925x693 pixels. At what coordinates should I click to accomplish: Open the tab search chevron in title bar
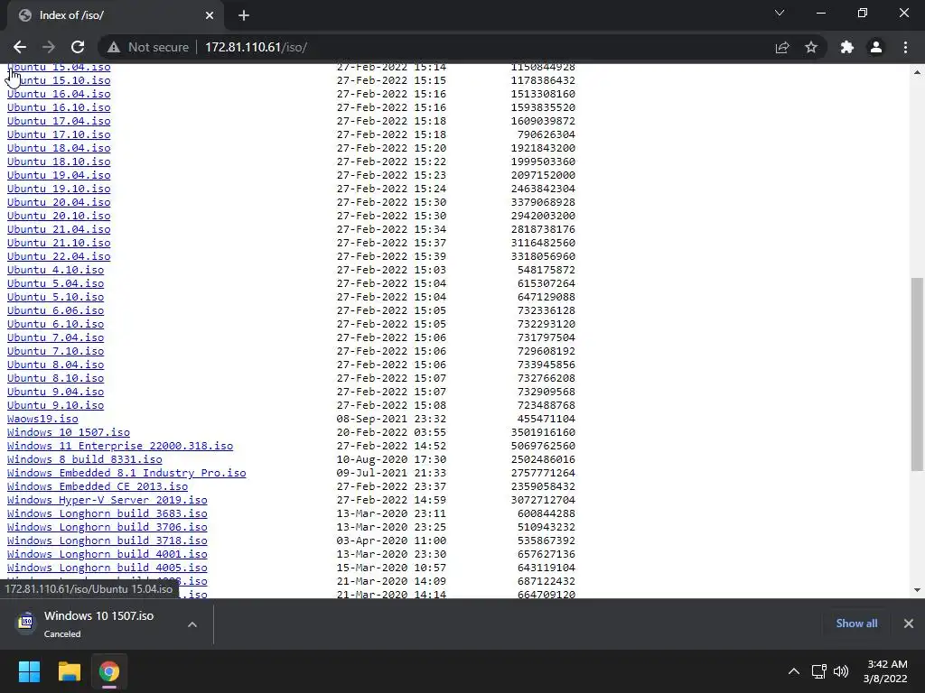[x=780, y=13]
